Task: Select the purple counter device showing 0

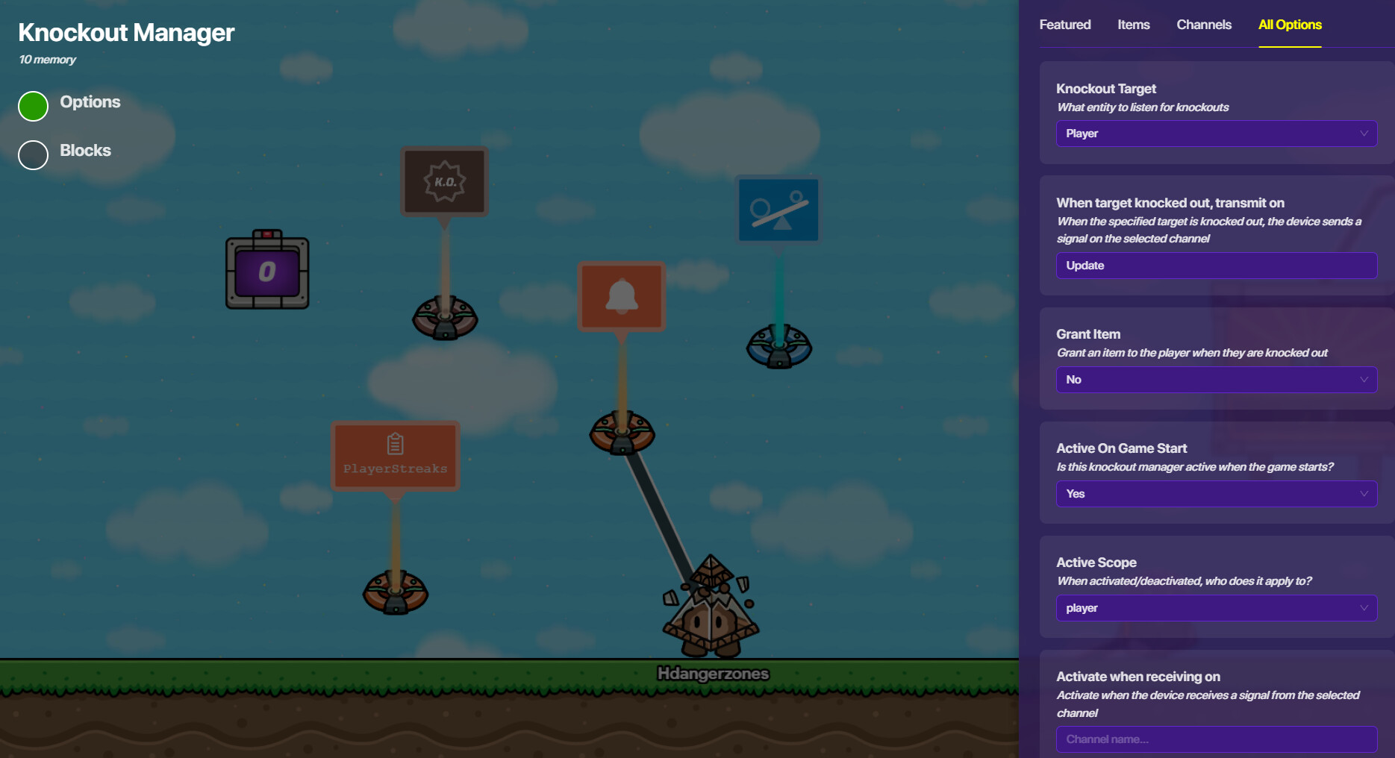Action: (267, 270)
